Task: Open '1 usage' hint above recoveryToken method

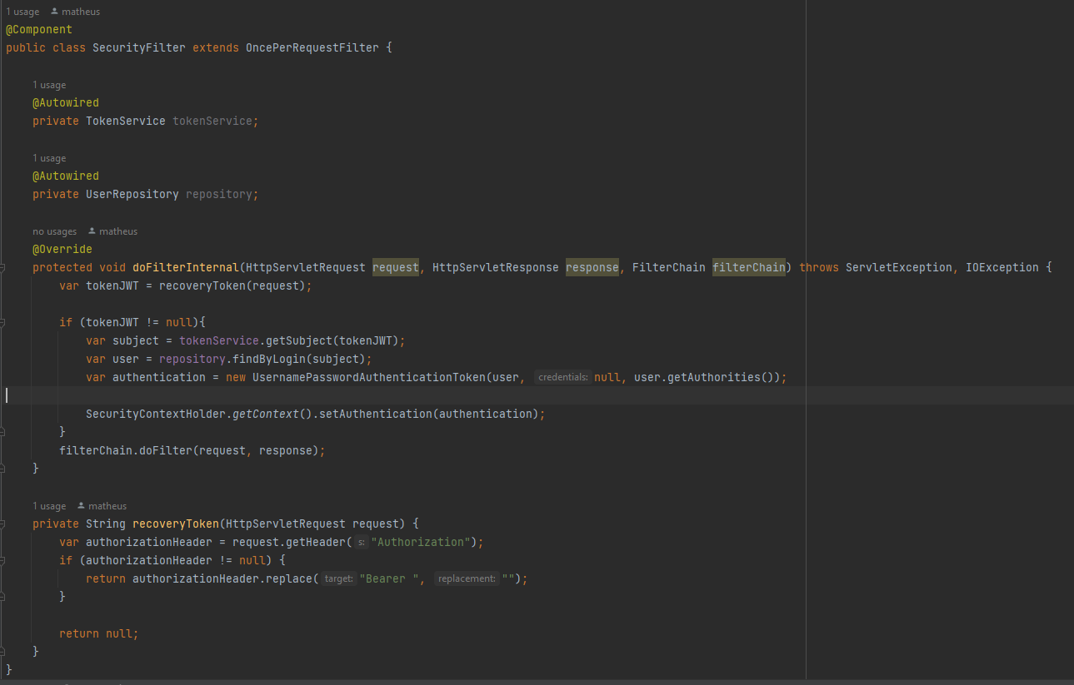Action: pos(49,506)
